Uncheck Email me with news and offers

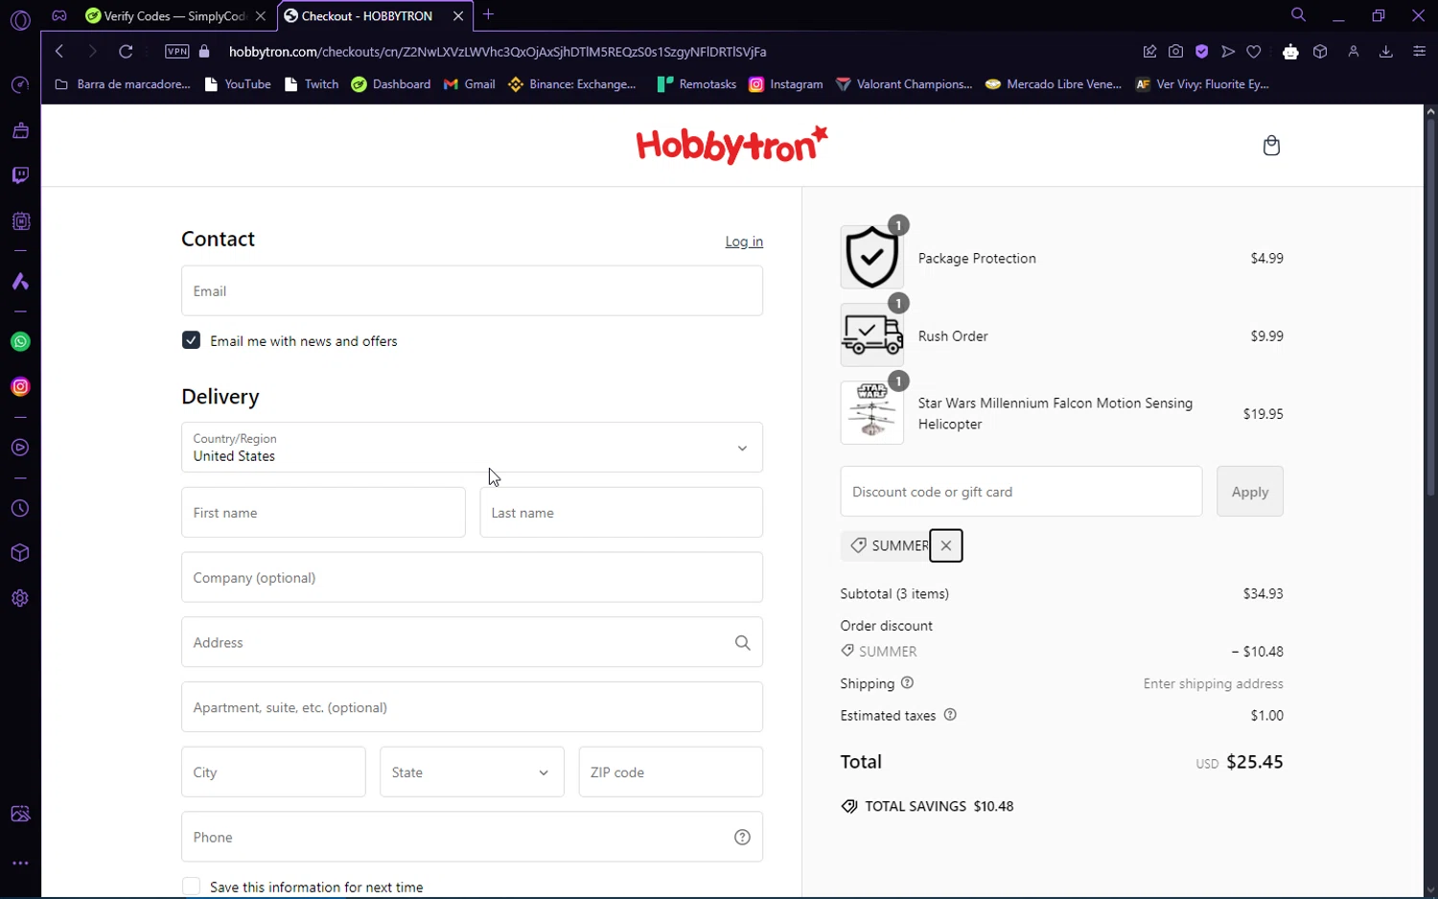pos(191,340)
